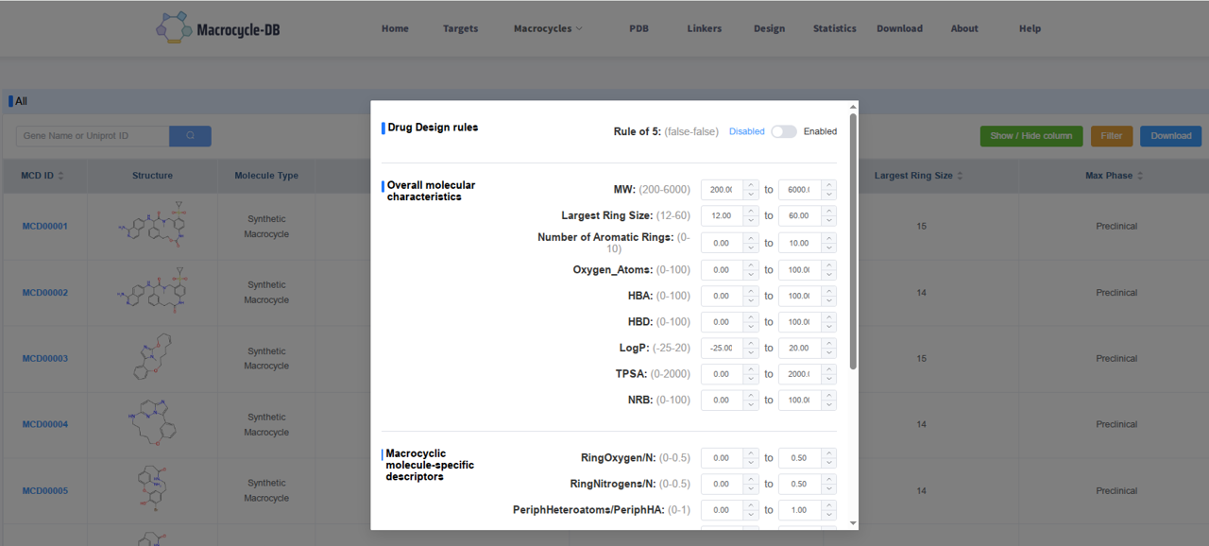
Task: Click sort icon on Max Phase column
Action: coord(1140,176)
